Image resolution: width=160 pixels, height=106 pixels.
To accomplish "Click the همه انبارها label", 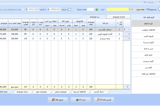I will pos(82,10).
